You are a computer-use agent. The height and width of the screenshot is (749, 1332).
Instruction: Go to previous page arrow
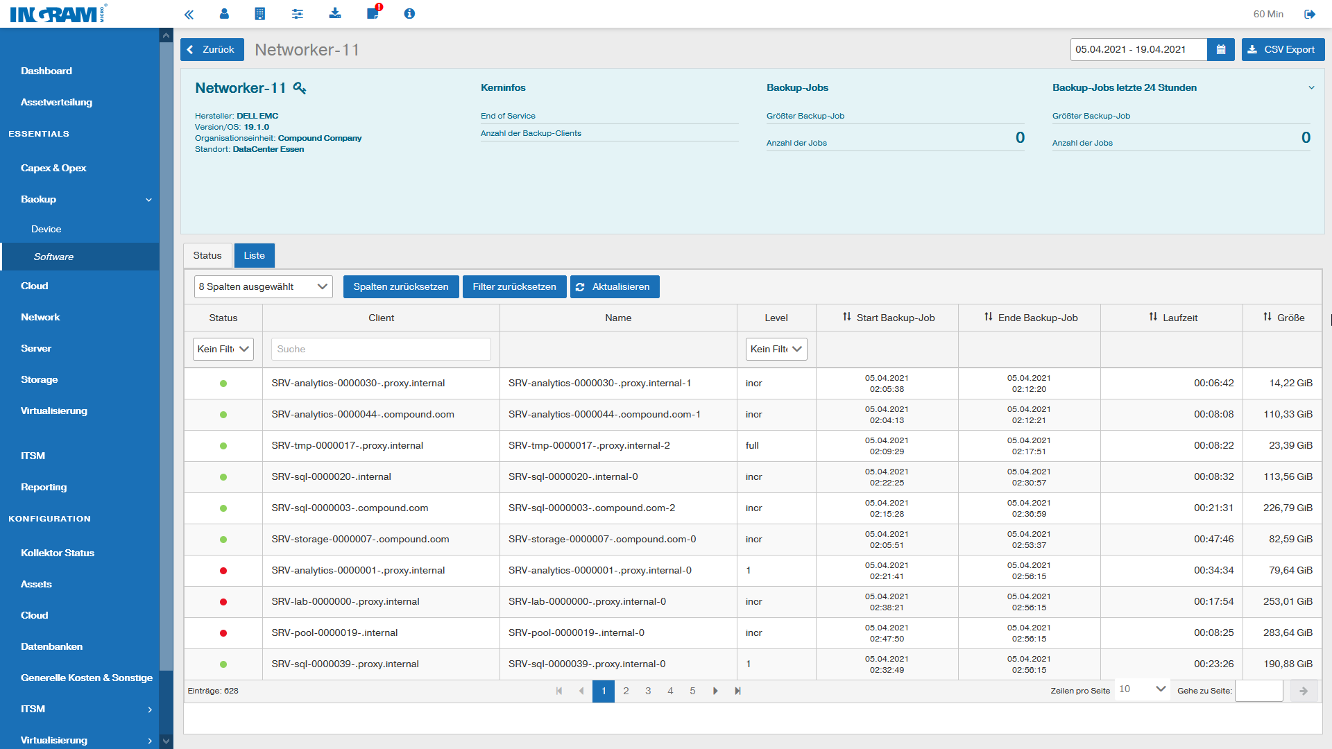(581, 691)
